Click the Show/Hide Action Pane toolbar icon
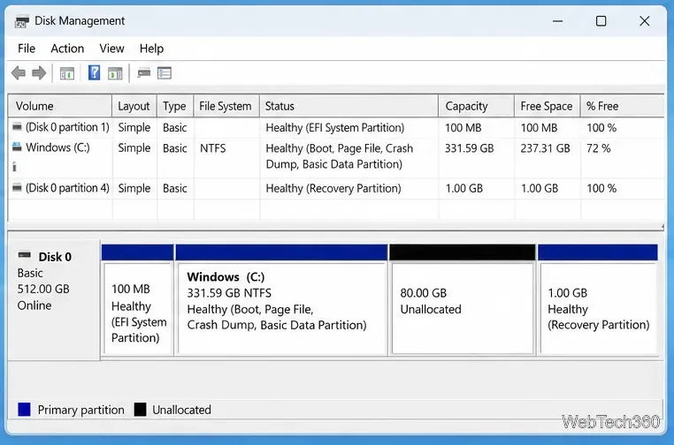Screen dimensions: 674x445 (x=115, y=74)
